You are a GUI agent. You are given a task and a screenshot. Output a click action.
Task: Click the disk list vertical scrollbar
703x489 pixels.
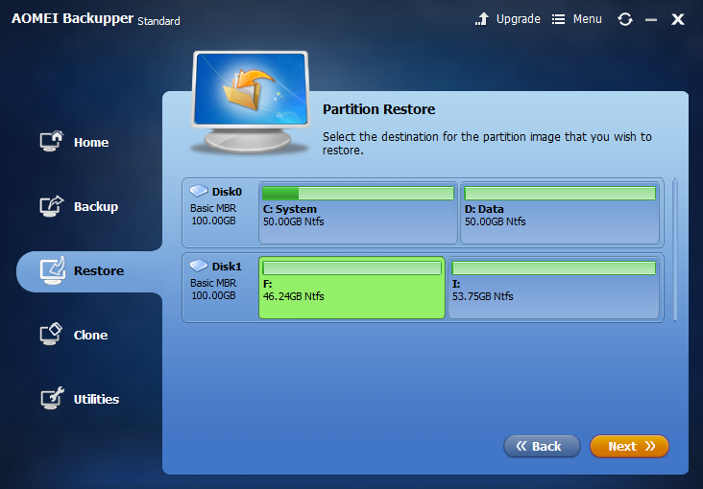(x=675, y=250)
